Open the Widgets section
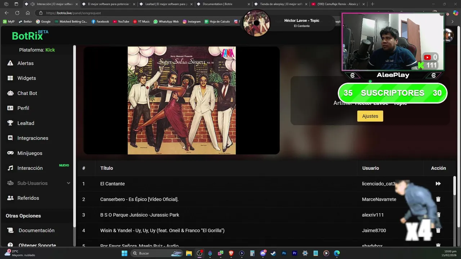 pyautogui.click(x=26, y=78)
